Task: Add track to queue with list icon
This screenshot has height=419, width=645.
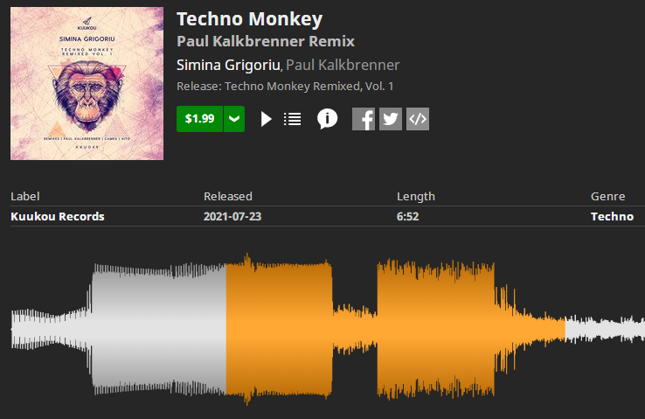Action: 293,119
